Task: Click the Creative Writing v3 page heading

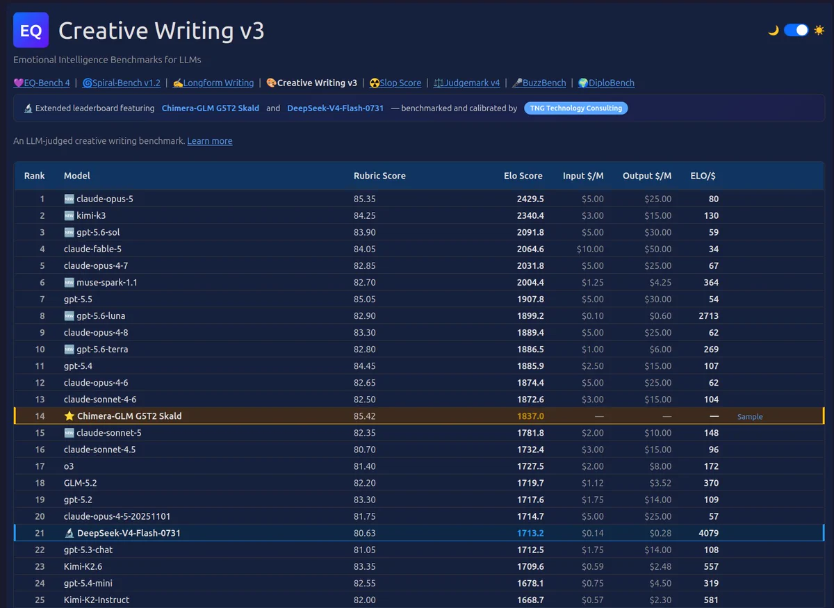Action: pyautogui.click(x=161, y=31)
